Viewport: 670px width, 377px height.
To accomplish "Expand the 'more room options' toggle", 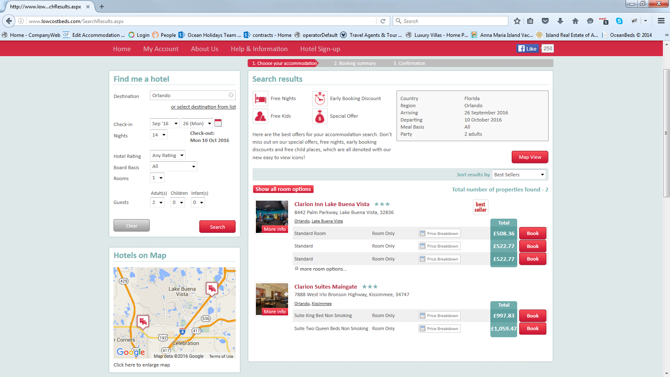I will 296,269.
